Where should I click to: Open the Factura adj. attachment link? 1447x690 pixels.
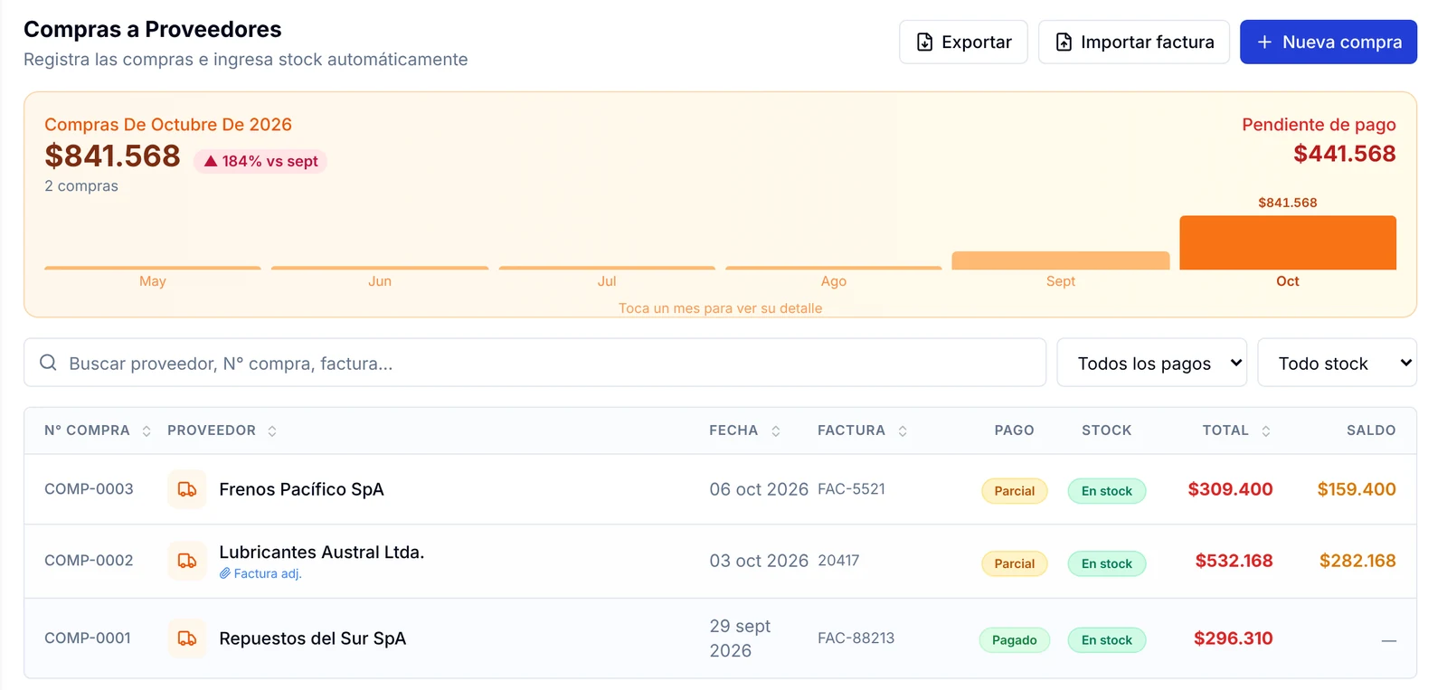[x=260, y=573]
